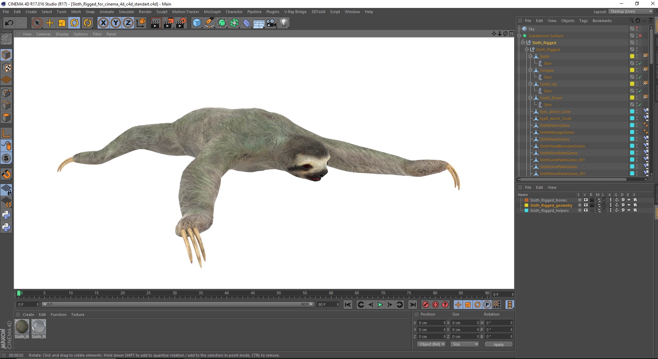
Task: Toggle visibility of Sloth_Rigged_geometry layer
Action: (x=586, y=205)
